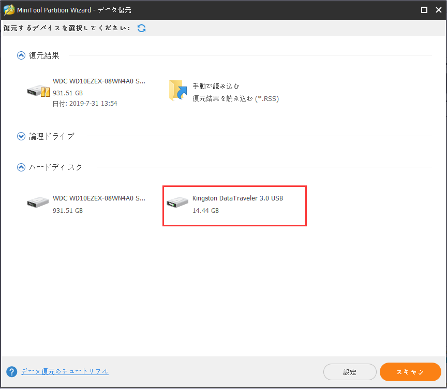Click the MiniTool Partition Wizard title bar logo

[9, 10]
